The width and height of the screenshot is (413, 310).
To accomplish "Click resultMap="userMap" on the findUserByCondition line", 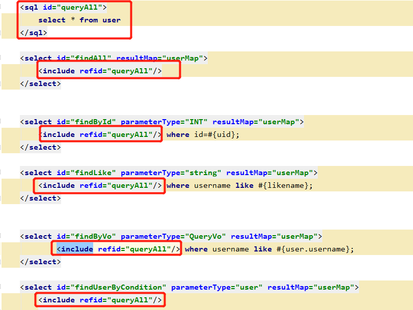I will pyautogui.click(x=311, y=287).
